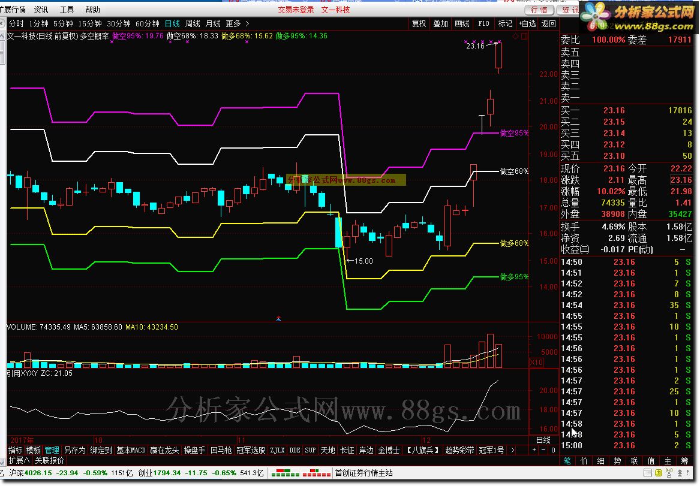
Task: Click the 返回 back button
Action: [548, 23]
